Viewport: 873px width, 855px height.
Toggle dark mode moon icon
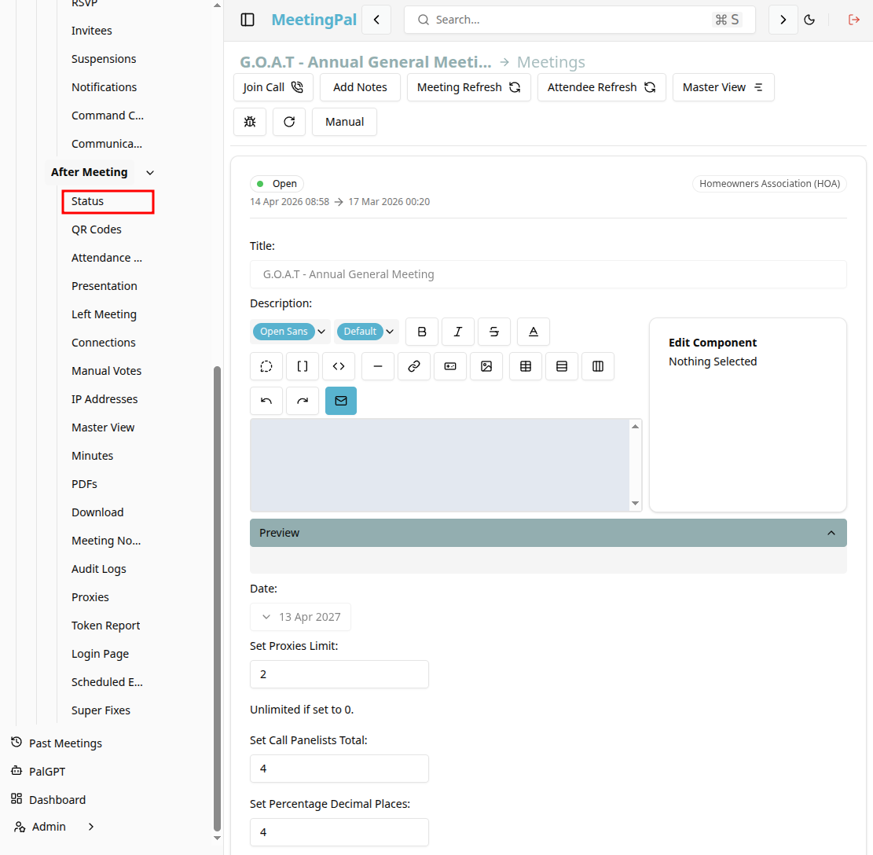coord(809,20)
